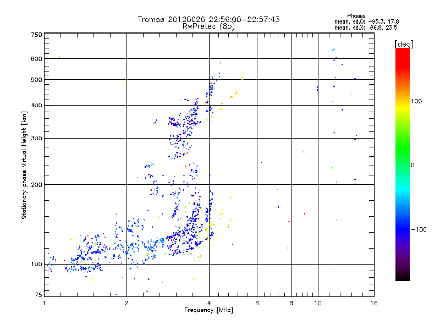Screen dimensions: 440x330
Task: Click the y-axis tick label "75"
Action: tap(38, 295)
